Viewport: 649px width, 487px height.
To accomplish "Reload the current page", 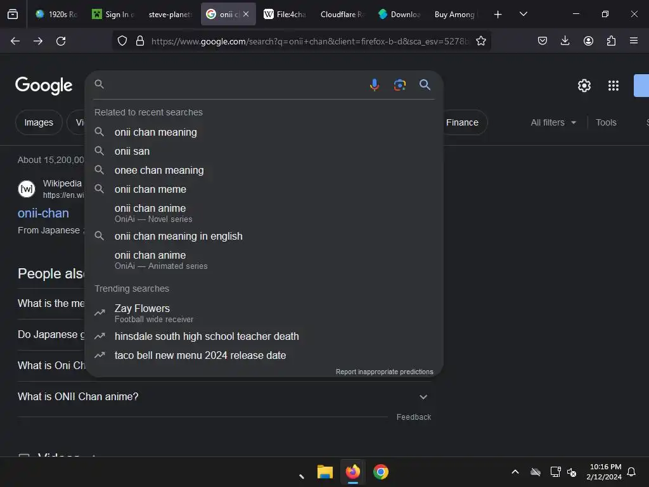I will click(x=61, y=41).
